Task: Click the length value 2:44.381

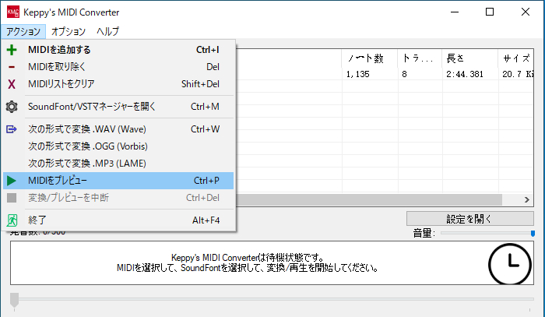Action: pos(465,74)
